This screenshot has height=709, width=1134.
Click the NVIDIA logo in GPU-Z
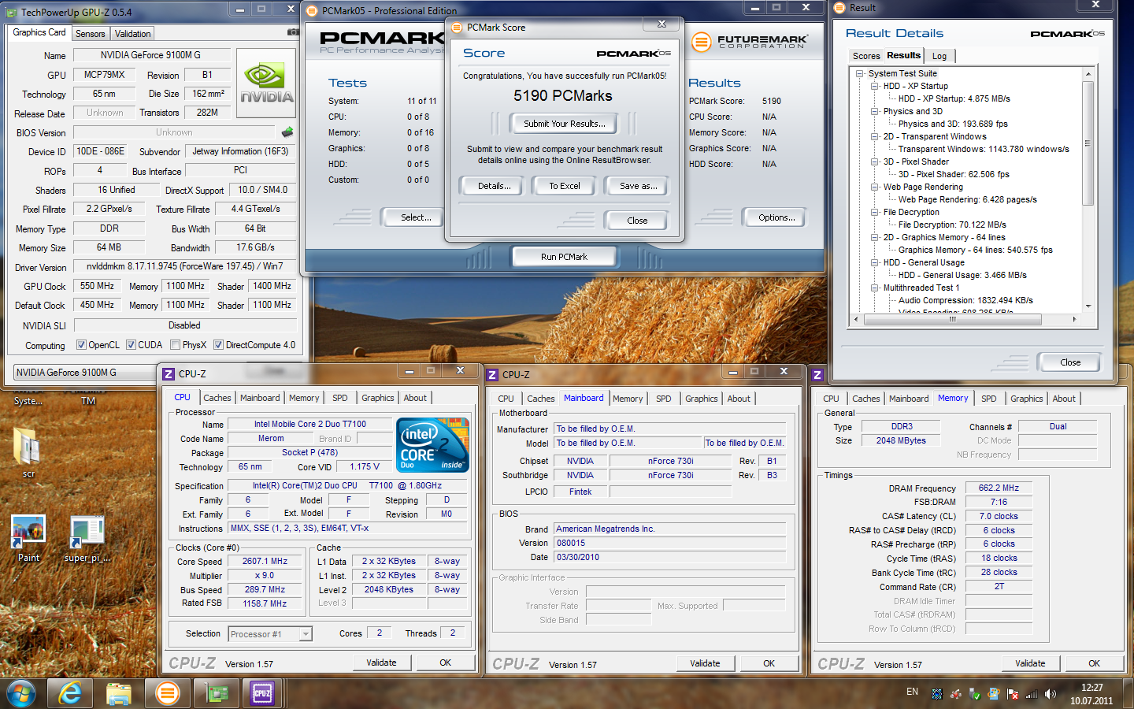266,84
